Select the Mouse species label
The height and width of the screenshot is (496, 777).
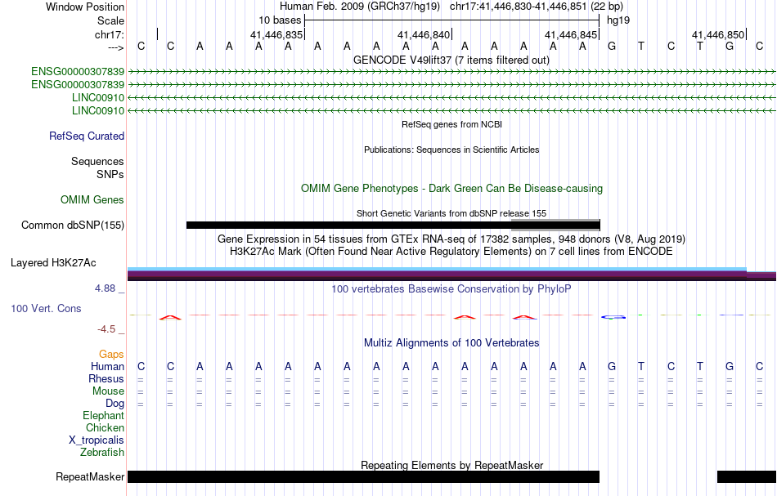pyautogui.click(x=108, y=391)
